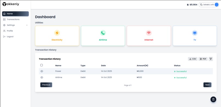Click Successful status of Power row

pos(180,72)
